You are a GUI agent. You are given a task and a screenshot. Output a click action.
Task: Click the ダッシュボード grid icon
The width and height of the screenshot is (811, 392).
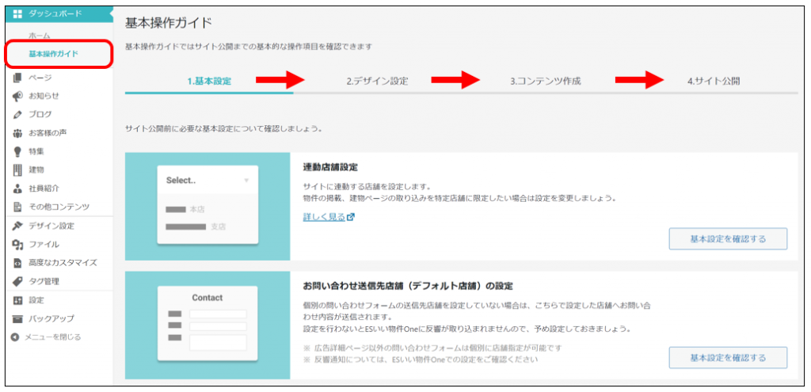pyautogui.click(x=17, y=13)
